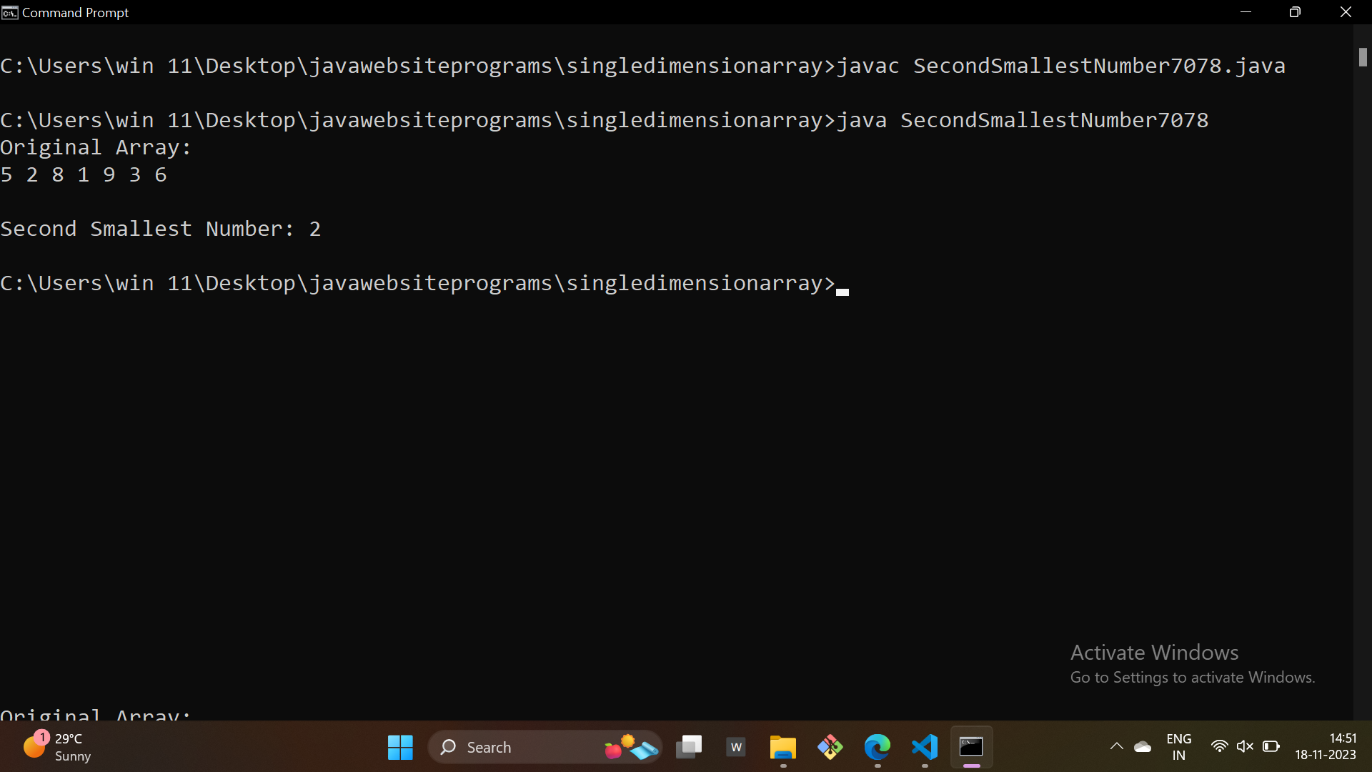Check battery status icon
The height and width of the screenshot is (772, 1372).
1271,747
